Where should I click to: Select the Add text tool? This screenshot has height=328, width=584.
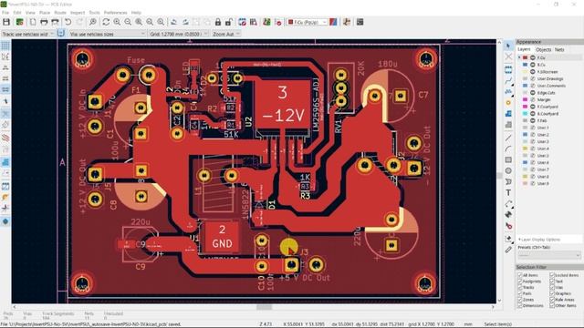(508, 192)
